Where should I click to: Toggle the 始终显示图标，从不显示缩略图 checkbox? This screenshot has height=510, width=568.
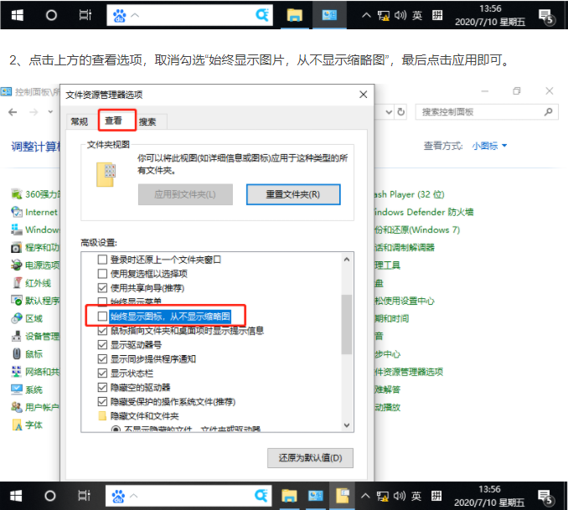pos(103,316)
